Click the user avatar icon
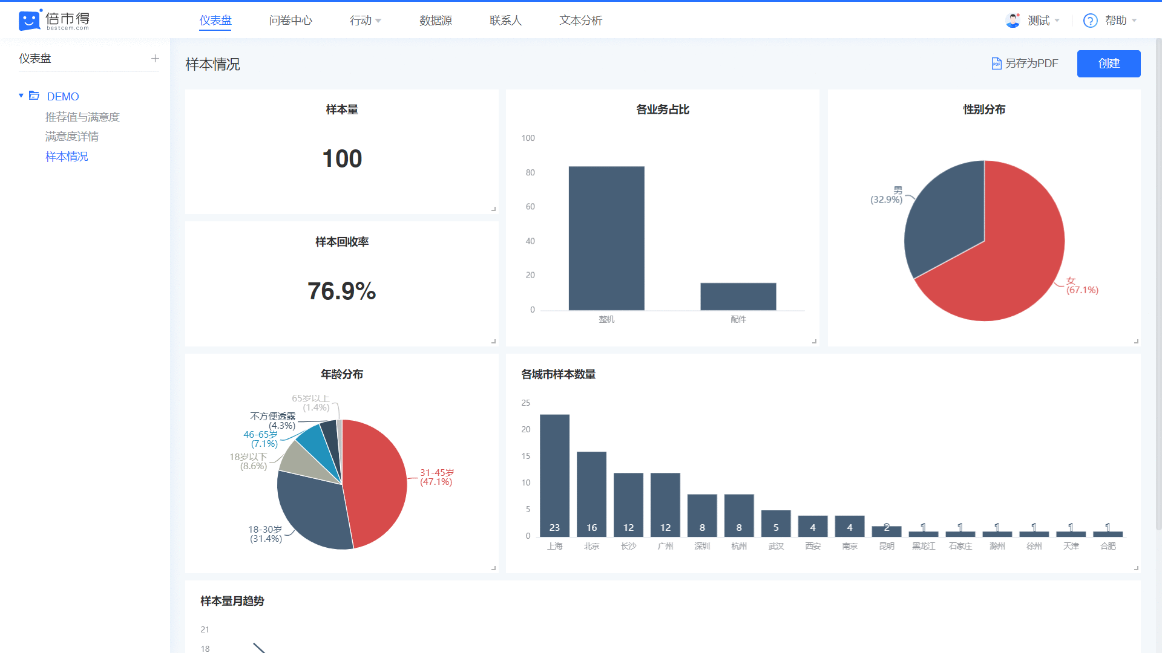 [x=1013, y=21]
